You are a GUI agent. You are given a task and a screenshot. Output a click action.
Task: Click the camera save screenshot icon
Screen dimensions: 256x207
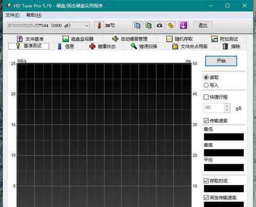(160, 26)
